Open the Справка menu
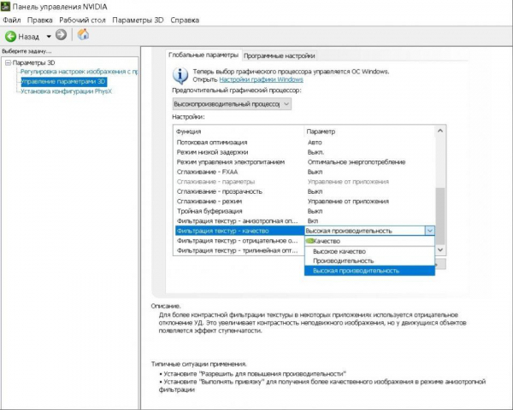The image size is (513, 410). [185, 20]
